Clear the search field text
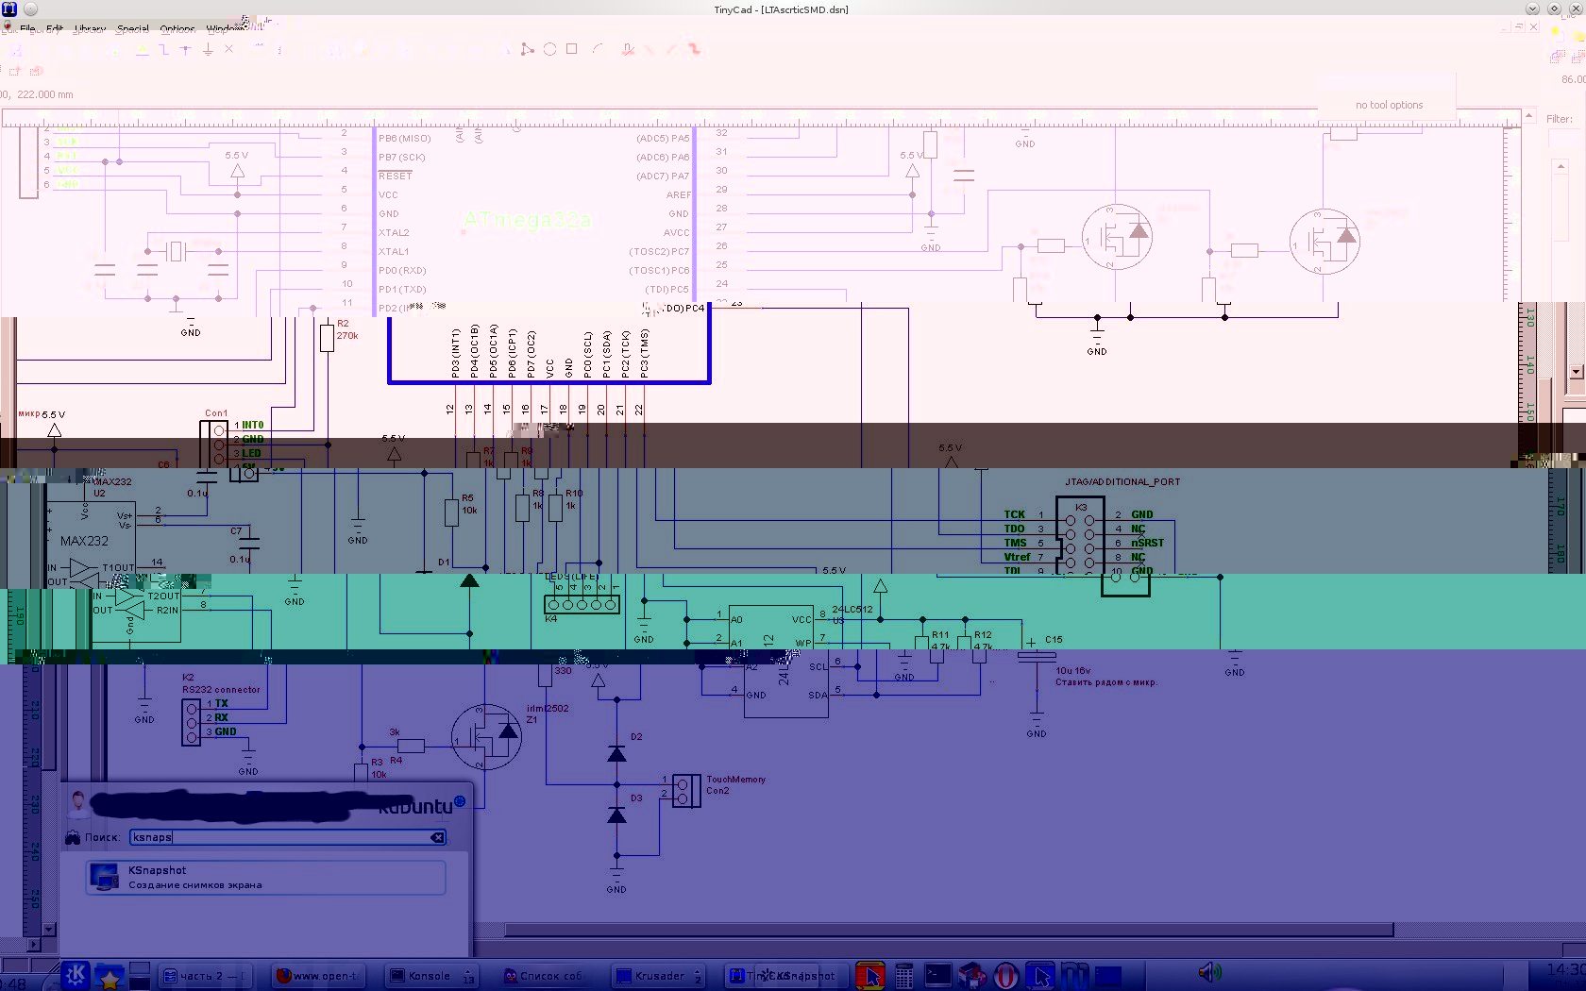This screenshot has width=1586, height=991. (437, 837)
